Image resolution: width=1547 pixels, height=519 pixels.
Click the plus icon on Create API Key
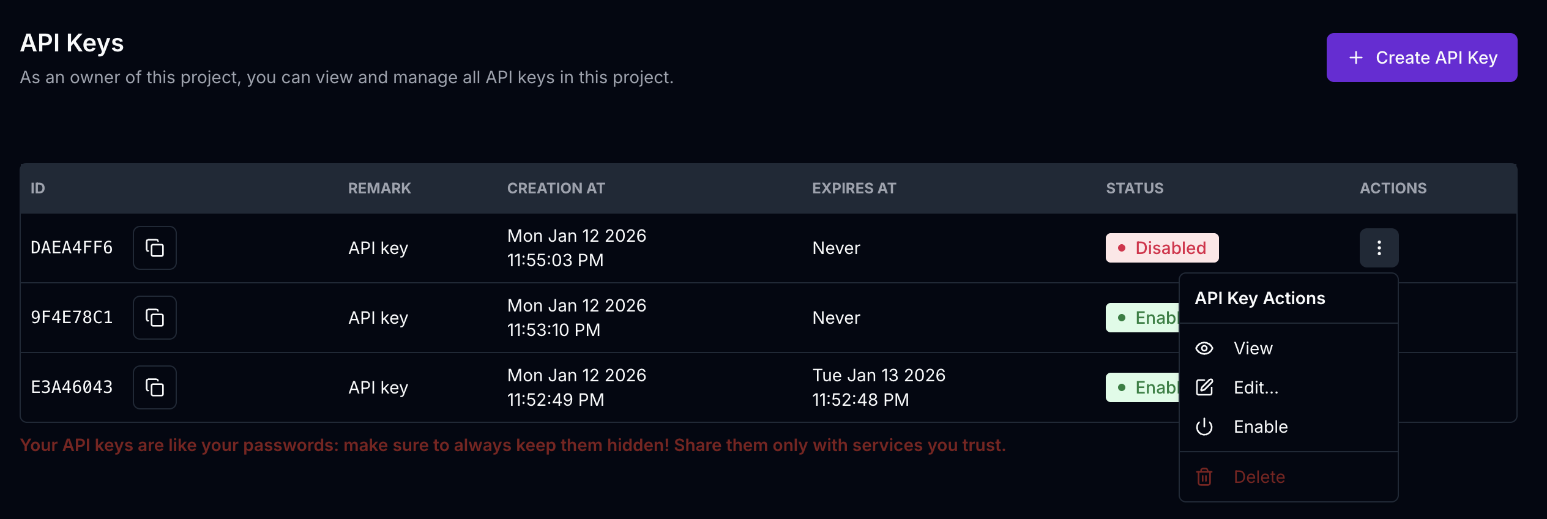1356,58
